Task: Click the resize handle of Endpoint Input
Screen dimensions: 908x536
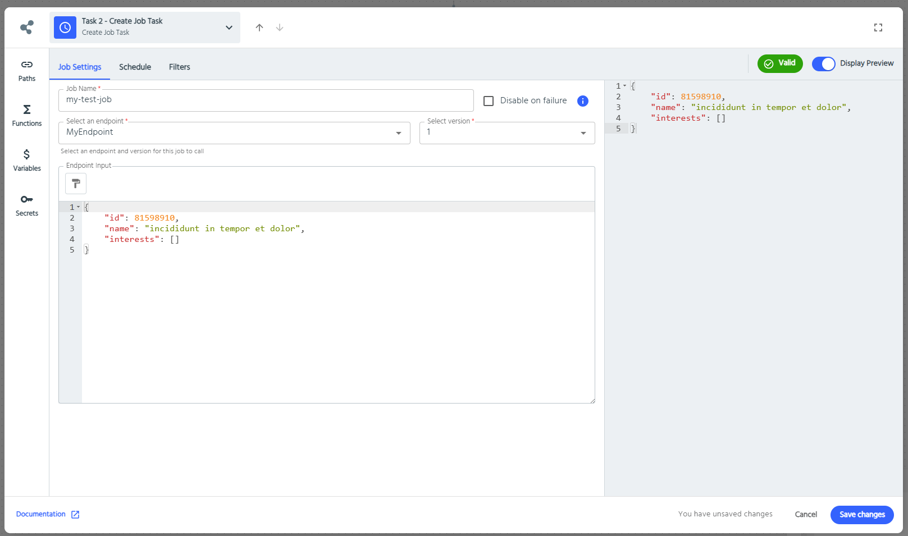Action: tap(592, 400)
